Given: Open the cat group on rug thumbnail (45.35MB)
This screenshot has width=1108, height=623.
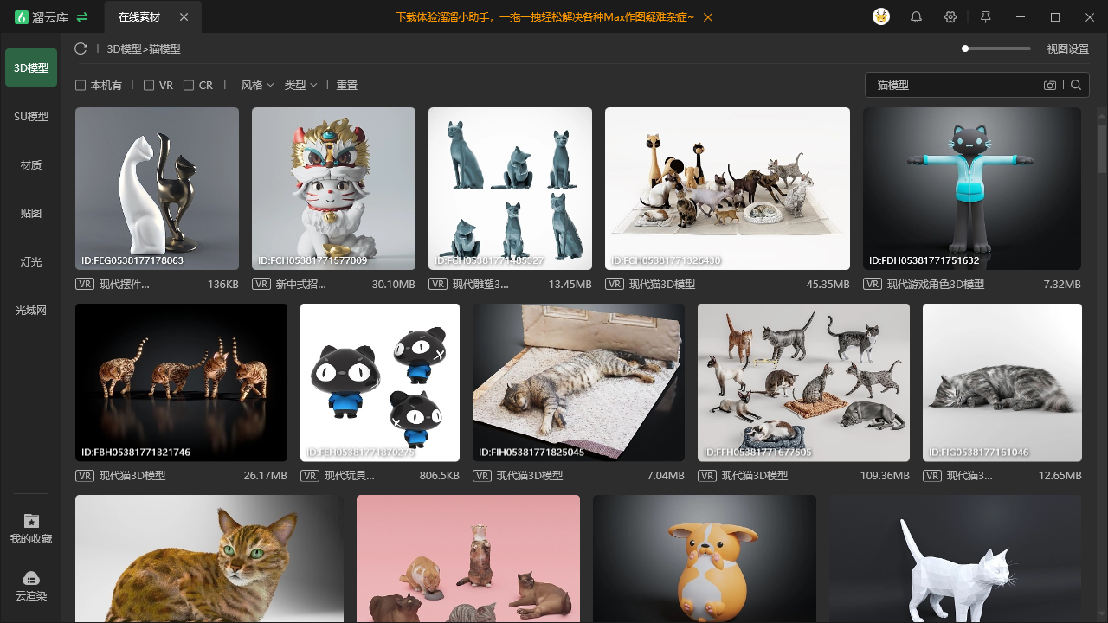Looking at the screenshot, I should (727, 189).
